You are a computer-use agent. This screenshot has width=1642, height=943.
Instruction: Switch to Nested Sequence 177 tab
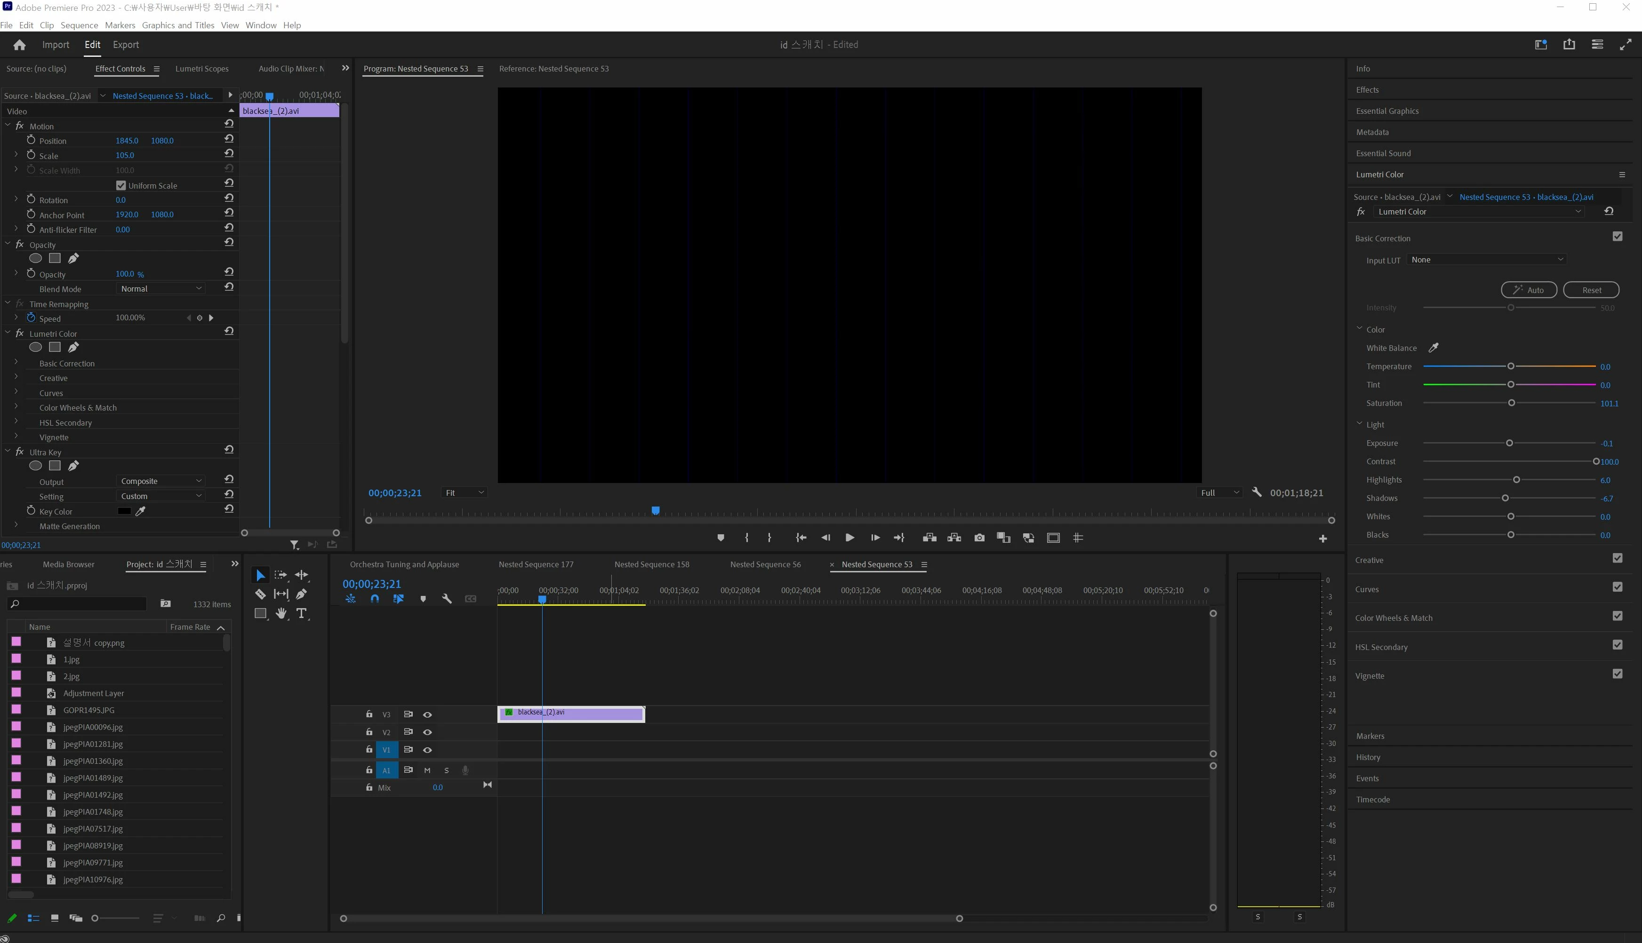(x=536, y=564)
